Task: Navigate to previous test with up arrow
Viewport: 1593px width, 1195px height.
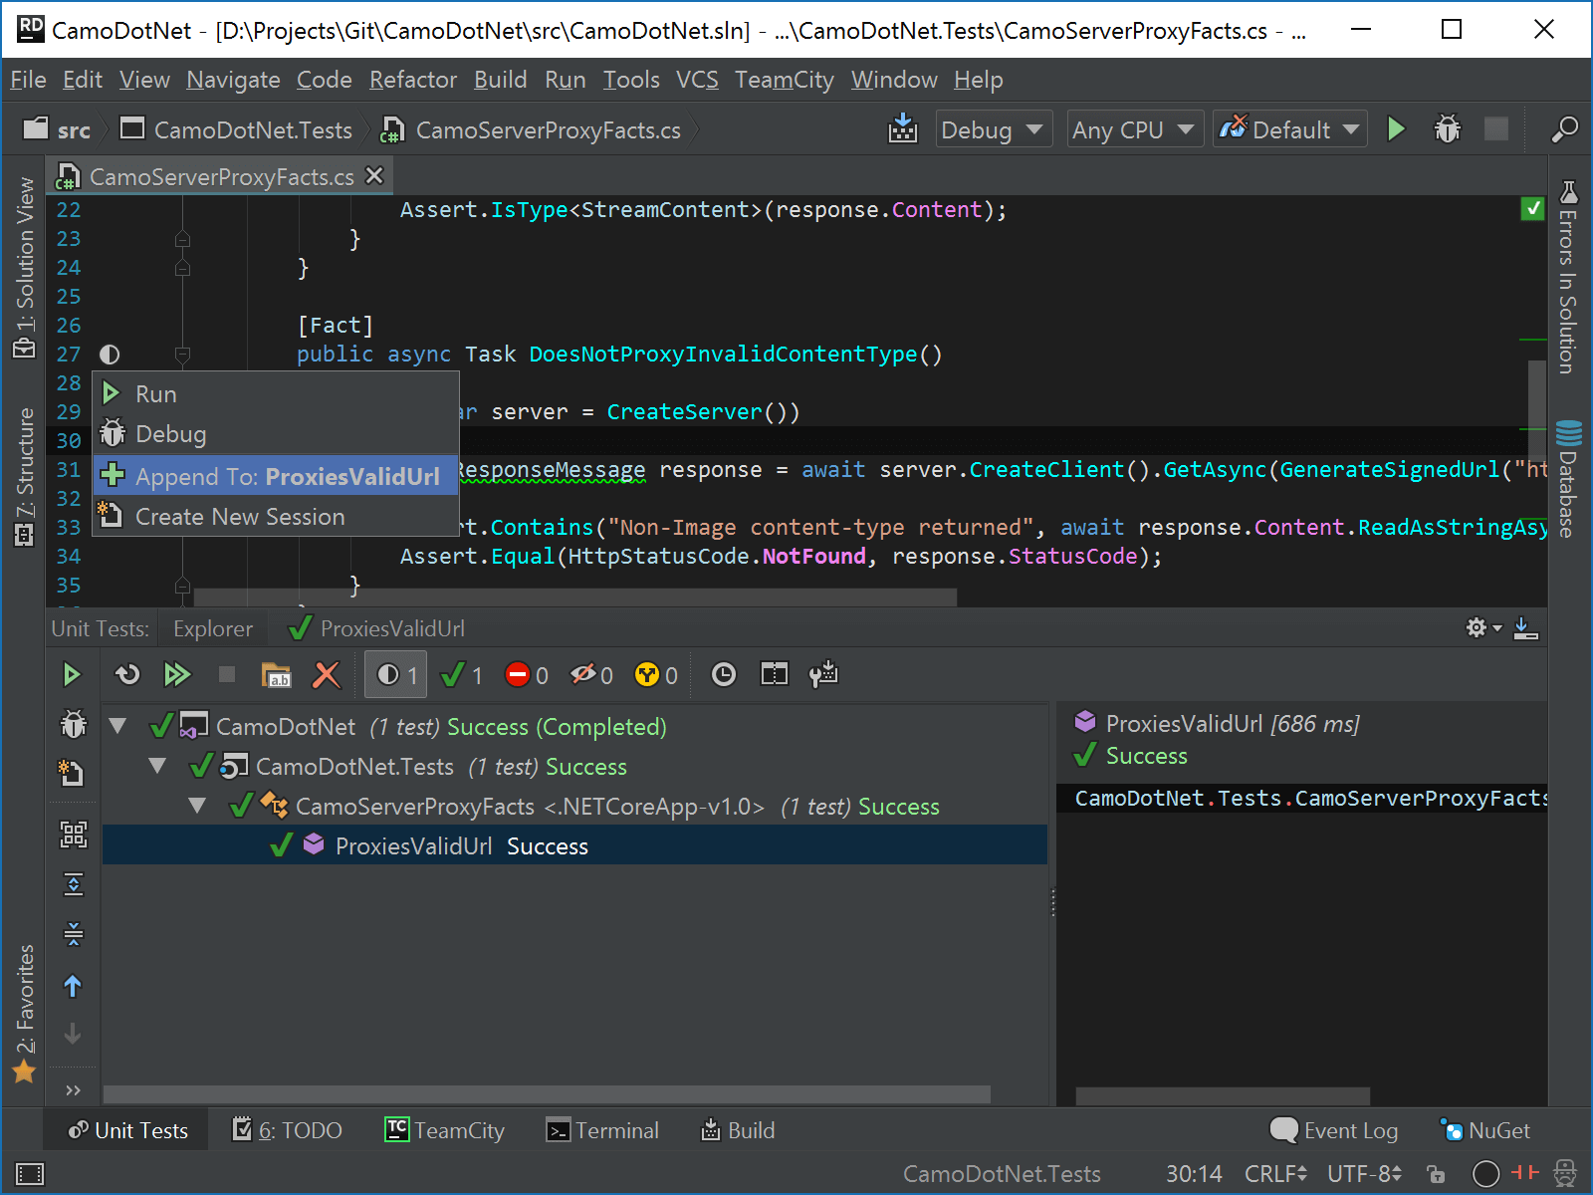Action: click(x=73, y=986)
